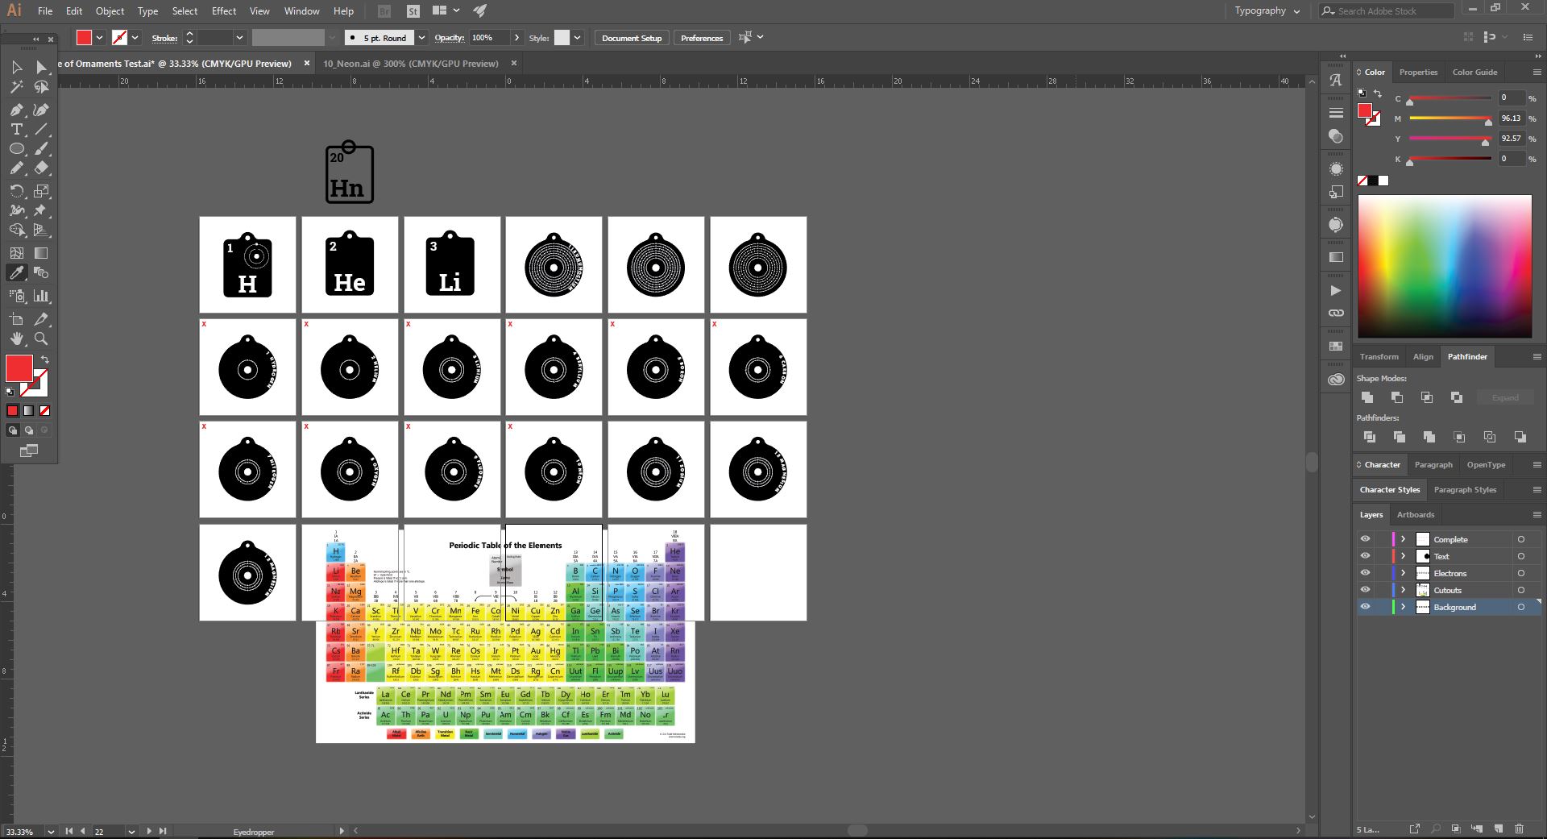Image resolution: width=1547 pixels, height=839 pixels.
Task: Select the Line Segment tool
Action: click(x=41, y=129)
